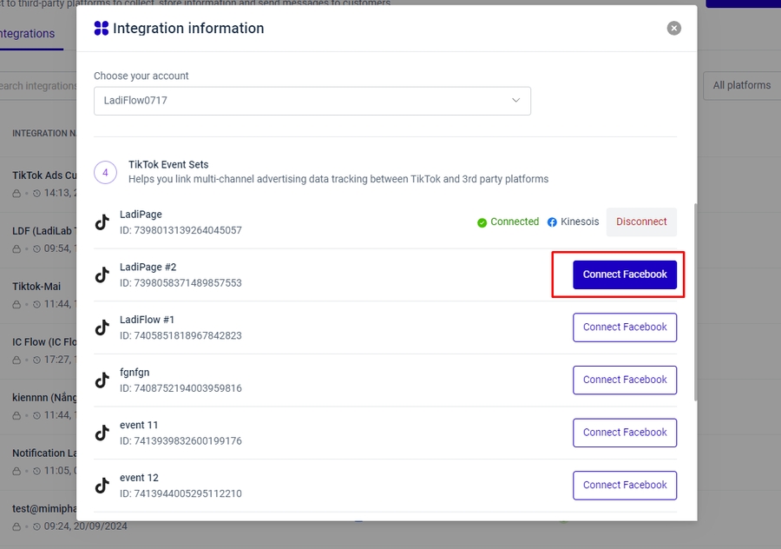Click the green Connected check icon
The width and height of the screenshot is (781, 549).
click(482, 222)
